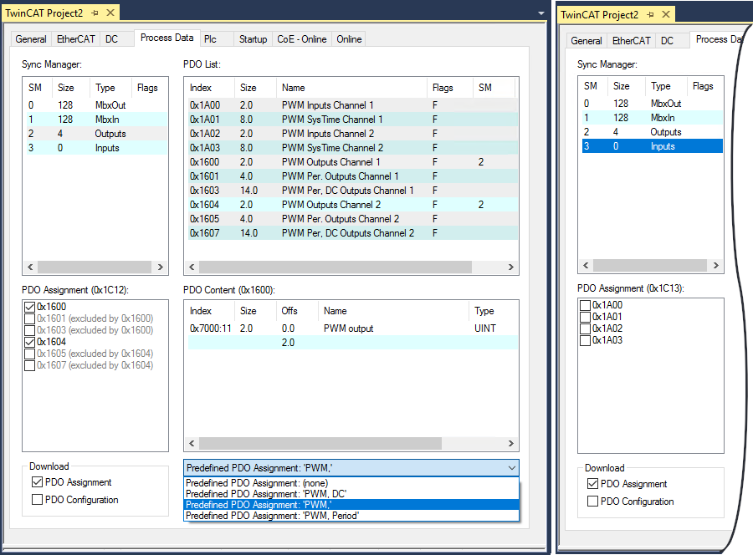753x555 pixels.
Task: Click PDO List horizontal scrollbar thumb
Action: 336,267
